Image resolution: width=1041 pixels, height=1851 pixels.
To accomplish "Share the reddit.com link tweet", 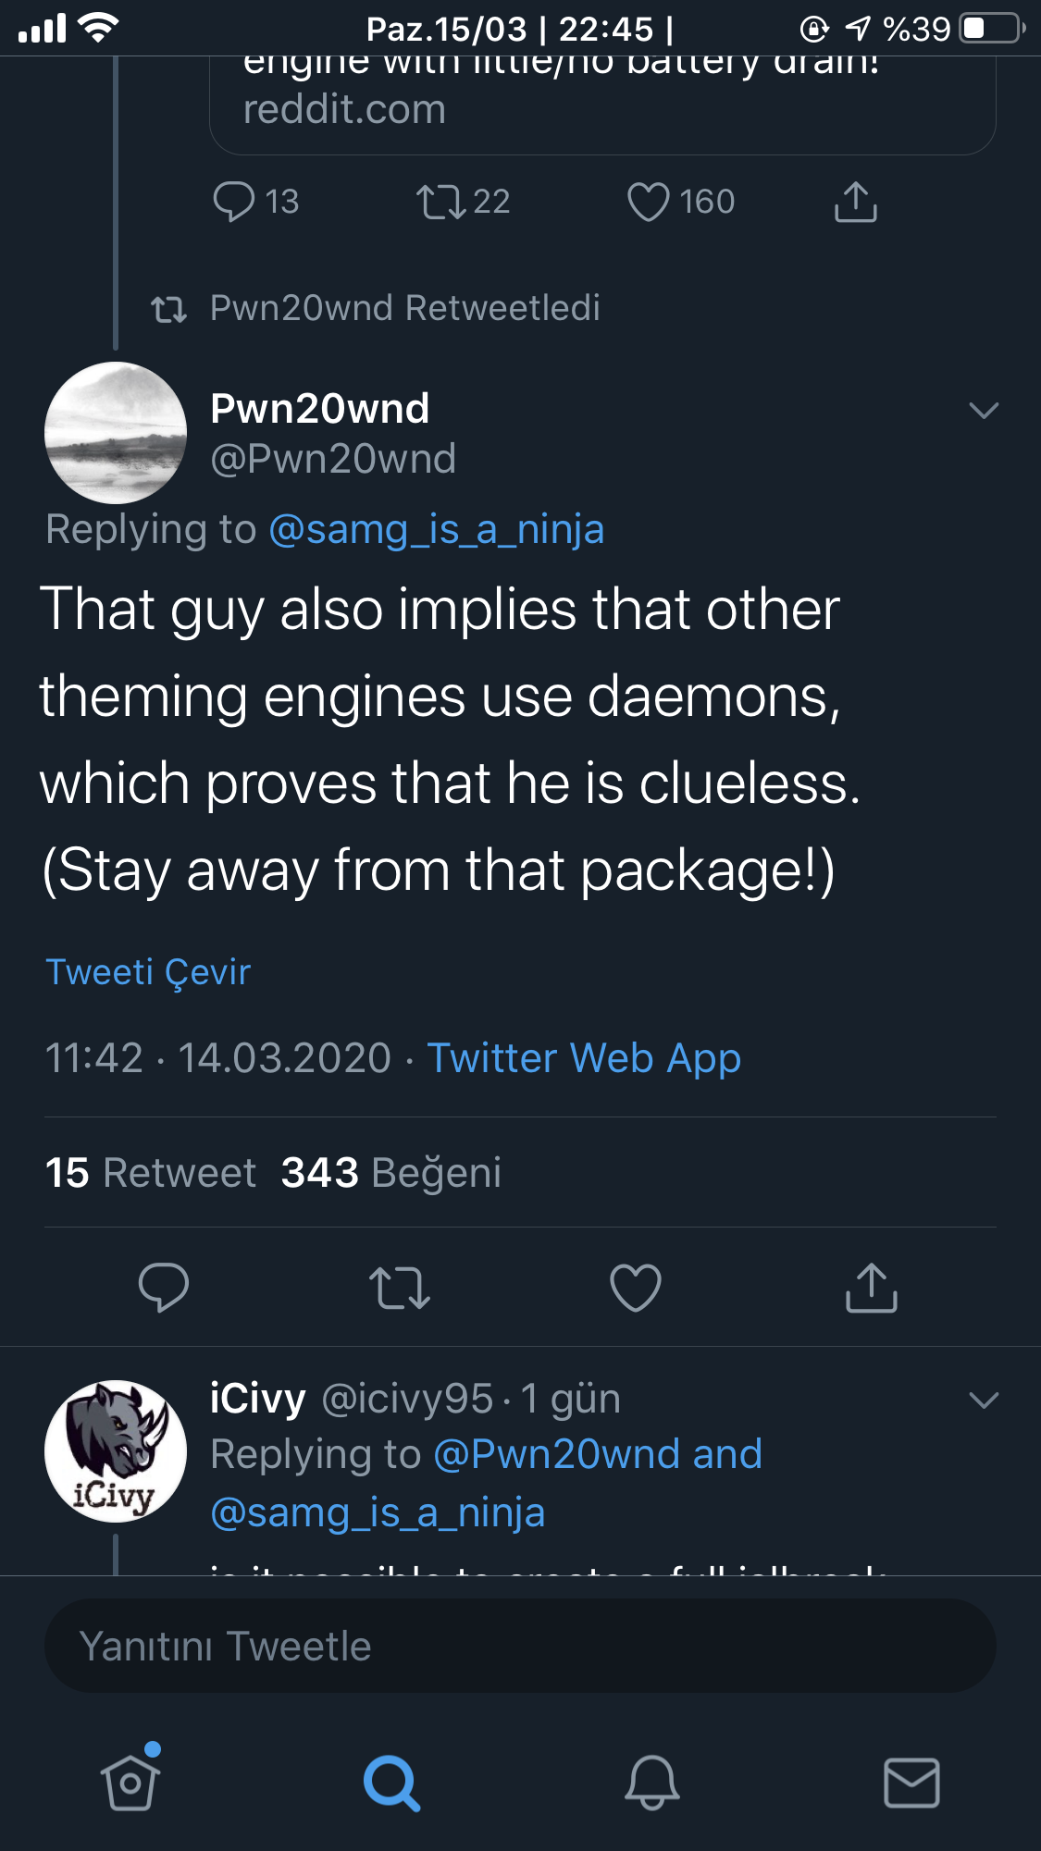I will click(855, 202).
